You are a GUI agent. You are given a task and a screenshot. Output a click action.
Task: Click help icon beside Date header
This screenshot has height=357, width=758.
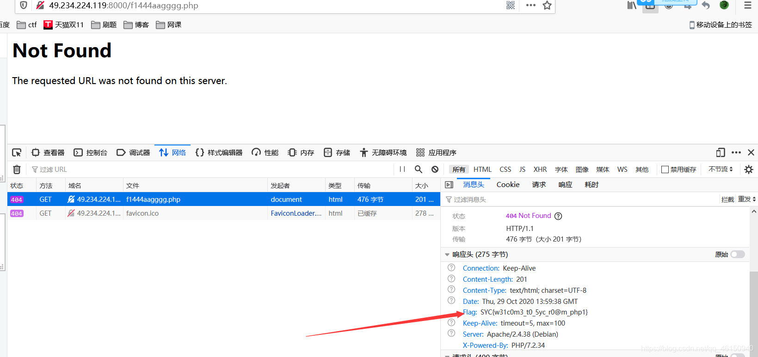point(451,301)
